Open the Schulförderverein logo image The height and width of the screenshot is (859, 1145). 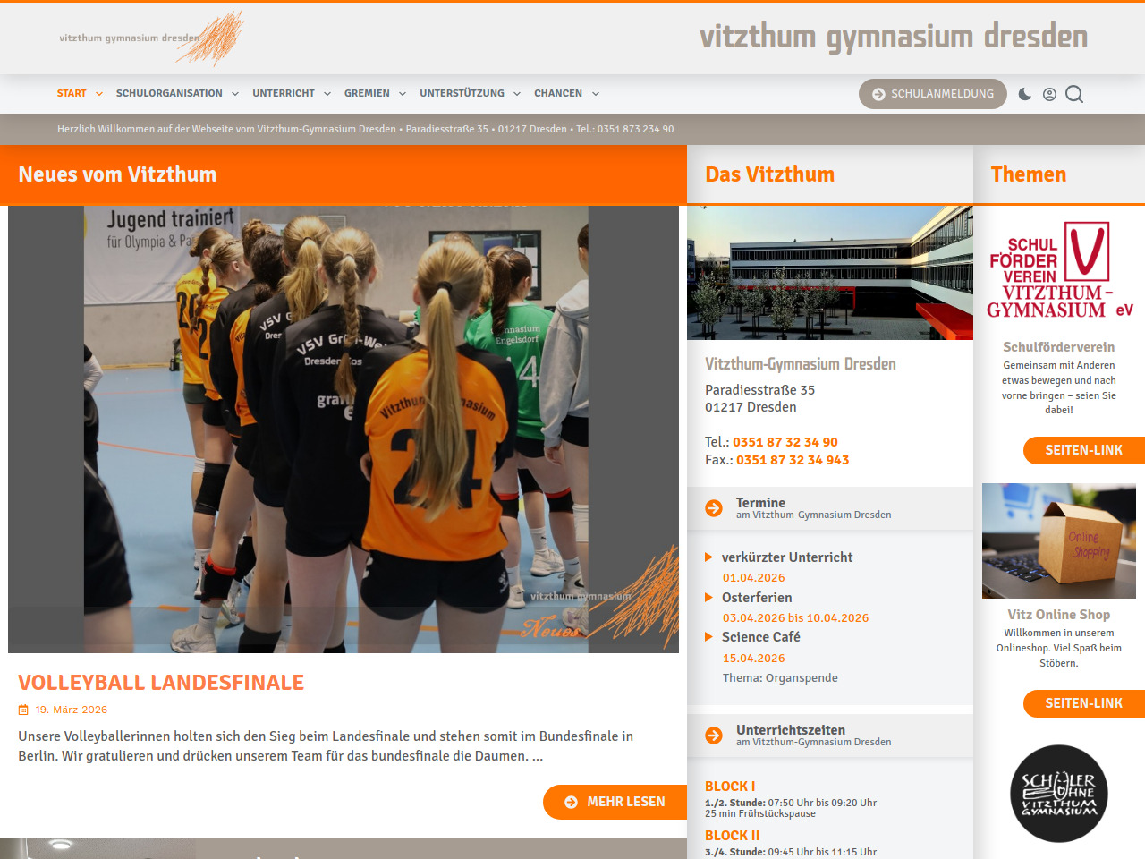[x=1059, y=271]
